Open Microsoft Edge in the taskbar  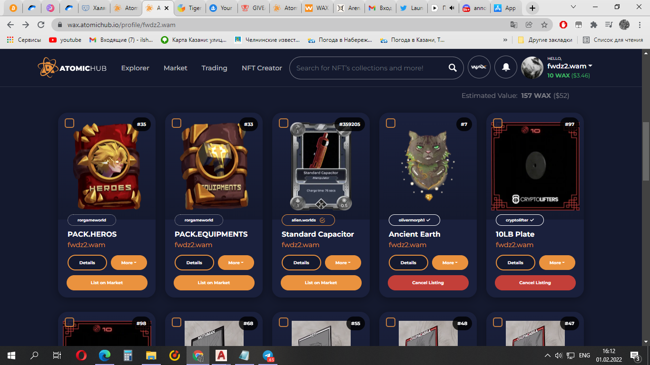(x=105, y=355)
